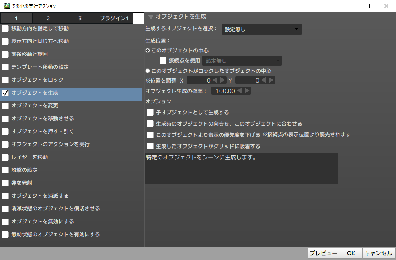This screenshot has height=260, width=396.
Task: Enable 攻撃の設定 checkbox
Action: (5, 170)
